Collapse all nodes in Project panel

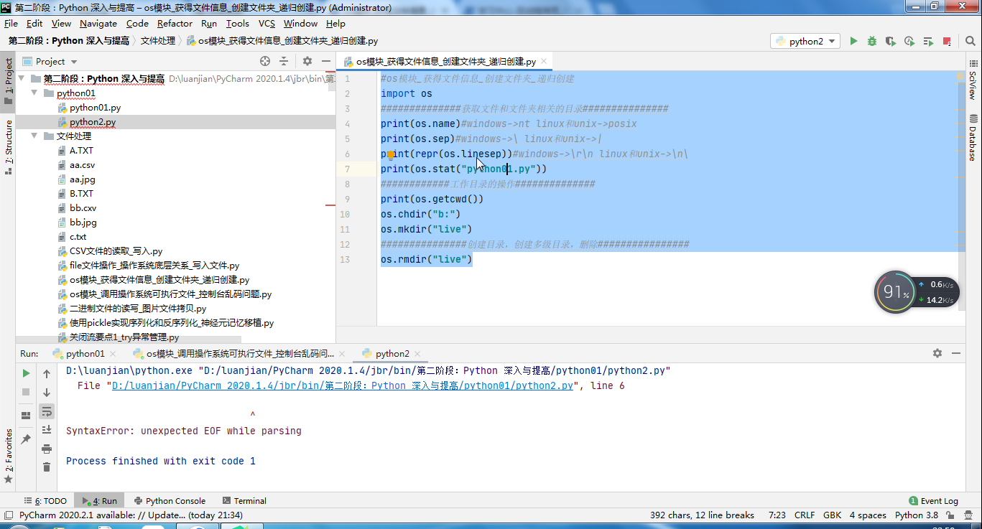pos(284,62)
